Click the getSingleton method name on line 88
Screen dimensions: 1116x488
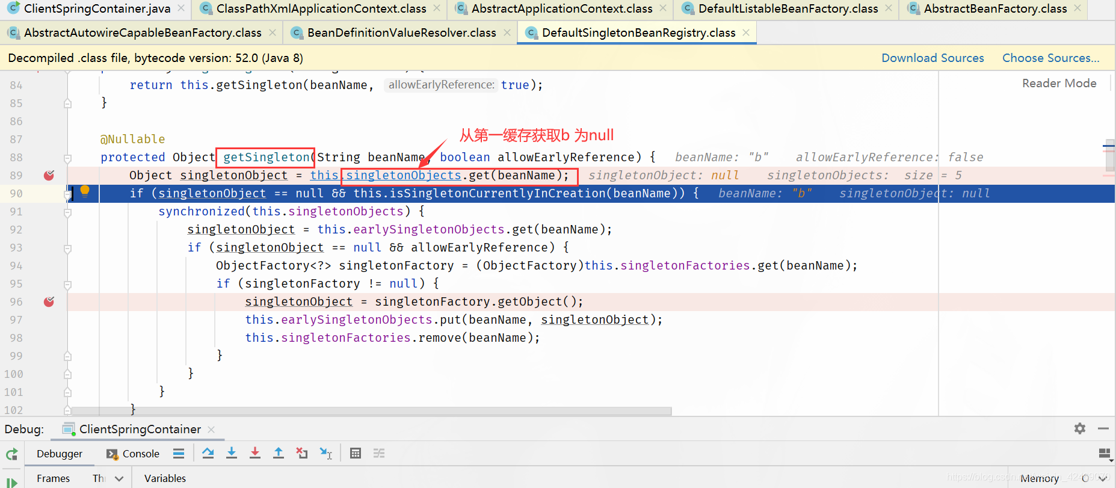(267, 157)
